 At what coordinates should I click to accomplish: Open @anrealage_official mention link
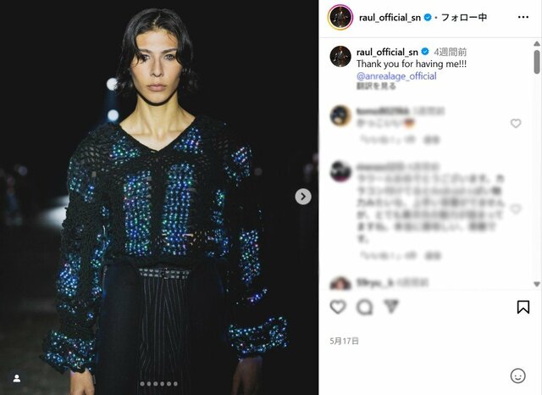pos(396,75)
